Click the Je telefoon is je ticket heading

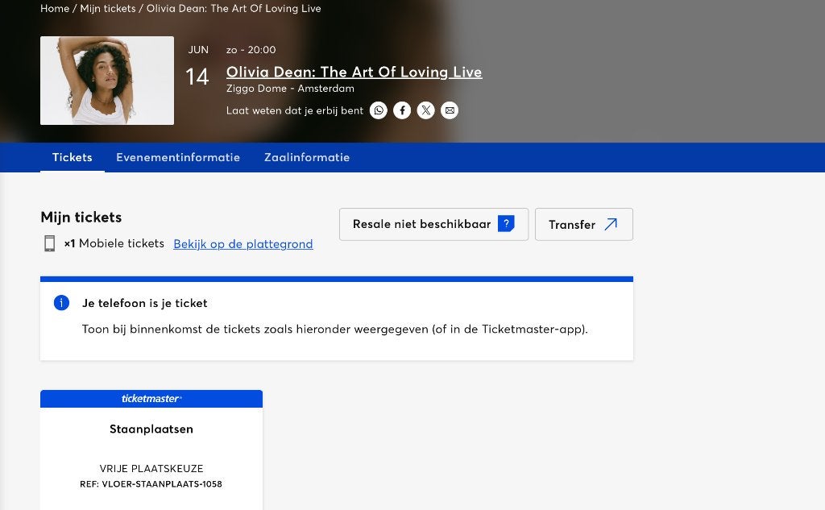(x=145, y=303)
